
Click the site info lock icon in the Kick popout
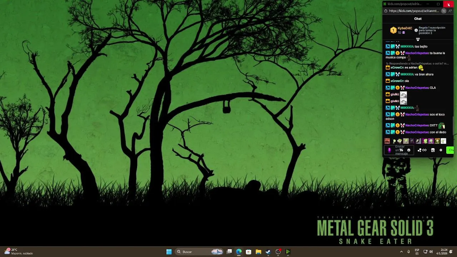tap(386, 11)
